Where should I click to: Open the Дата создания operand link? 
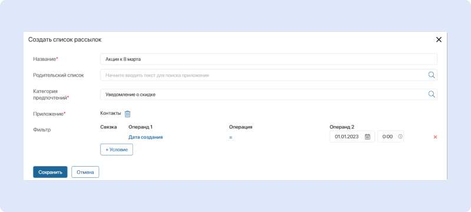point(145,137)
